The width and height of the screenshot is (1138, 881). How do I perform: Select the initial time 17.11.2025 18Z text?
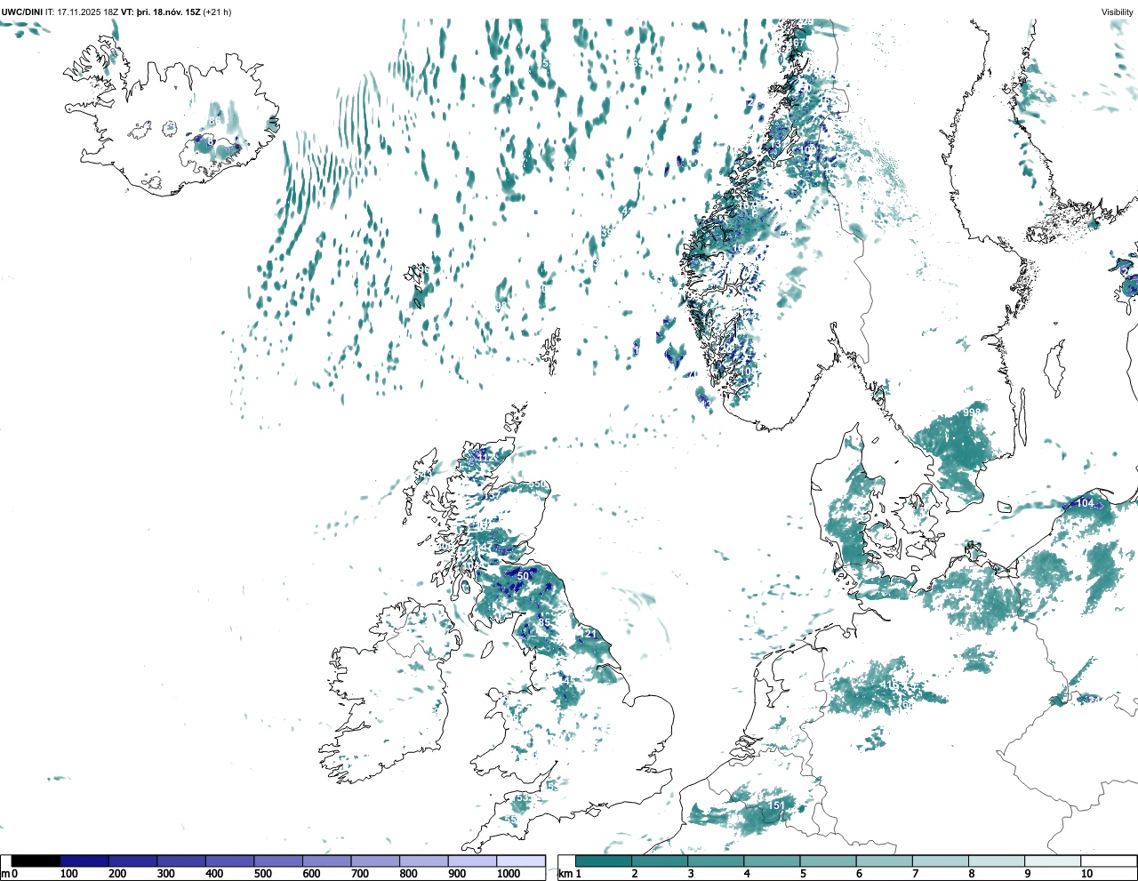82,12
